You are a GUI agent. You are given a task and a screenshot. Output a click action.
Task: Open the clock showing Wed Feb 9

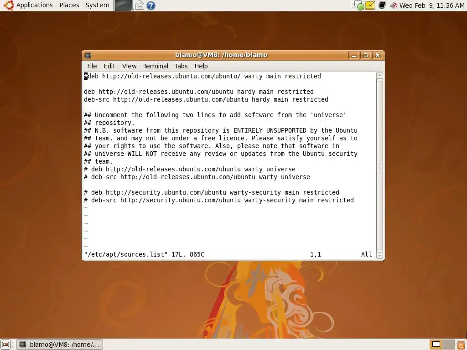432,5
